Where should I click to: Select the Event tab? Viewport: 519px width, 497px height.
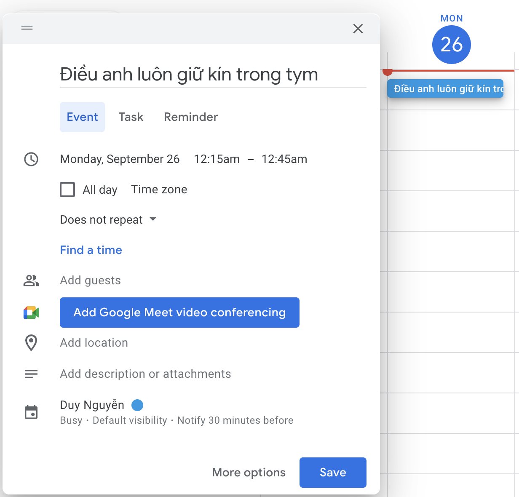point(82,117)
